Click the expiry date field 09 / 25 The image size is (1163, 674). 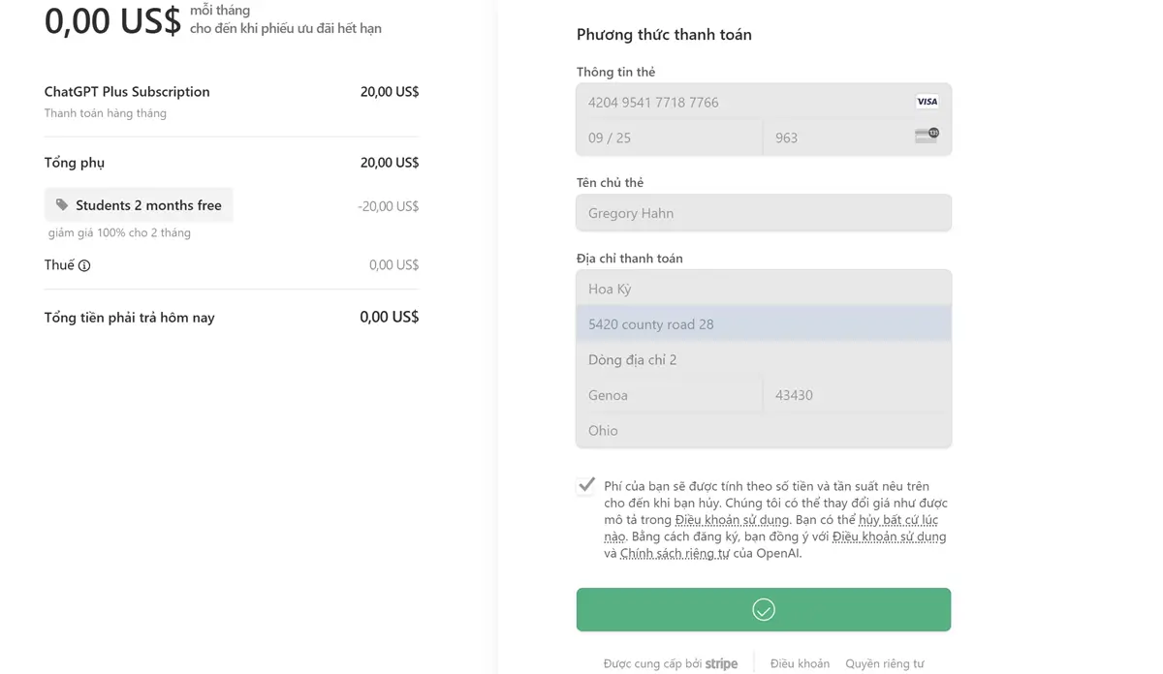click(x=670, y=138)
